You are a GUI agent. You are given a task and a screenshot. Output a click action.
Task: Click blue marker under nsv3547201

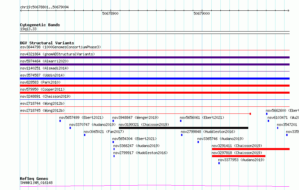tap(277, 128)
